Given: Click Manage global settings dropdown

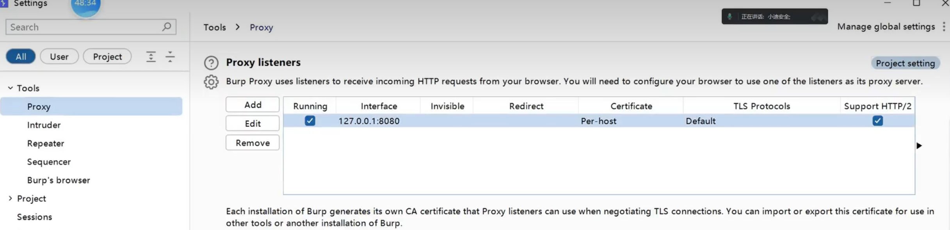Looking at the screenshot, I should tap(886, 26).
